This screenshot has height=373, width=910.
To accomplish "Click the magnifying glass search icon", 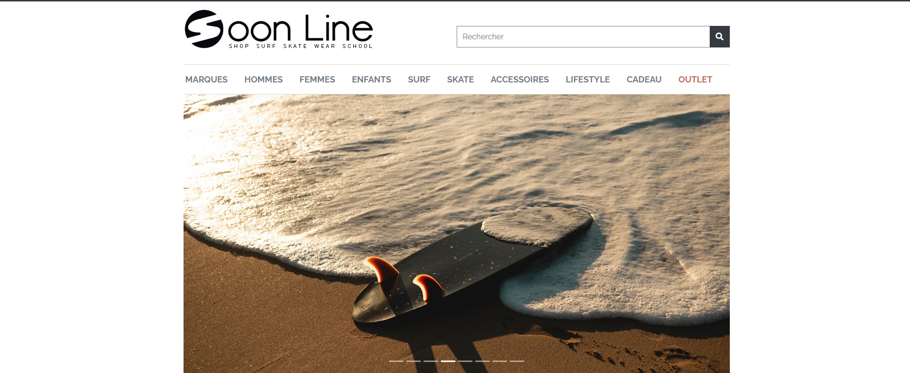I will click(719, 36).
